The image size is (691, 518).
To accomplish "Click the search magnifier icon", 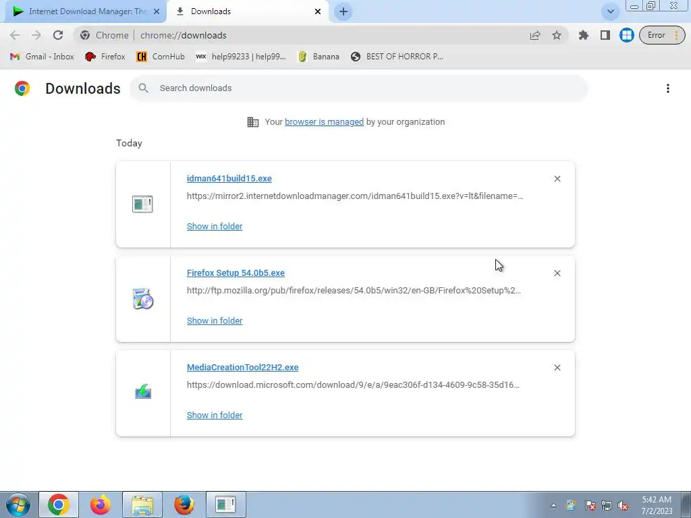I will (143, 88).
